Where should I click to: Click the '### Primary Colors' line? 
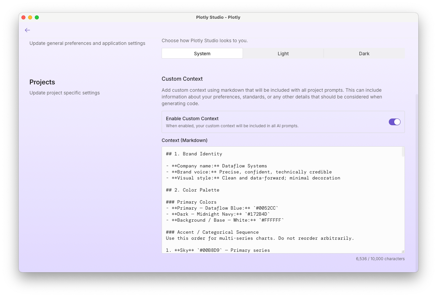191,202
